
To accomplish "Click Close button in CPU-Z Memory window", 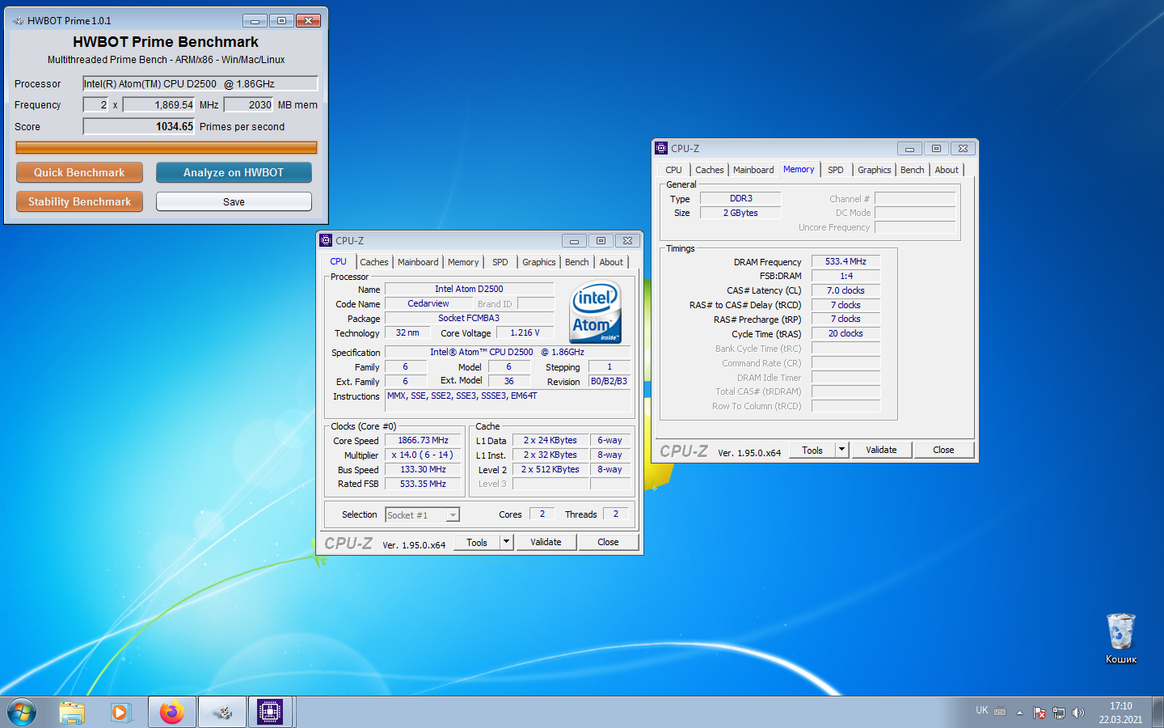I will click(943, 451).
